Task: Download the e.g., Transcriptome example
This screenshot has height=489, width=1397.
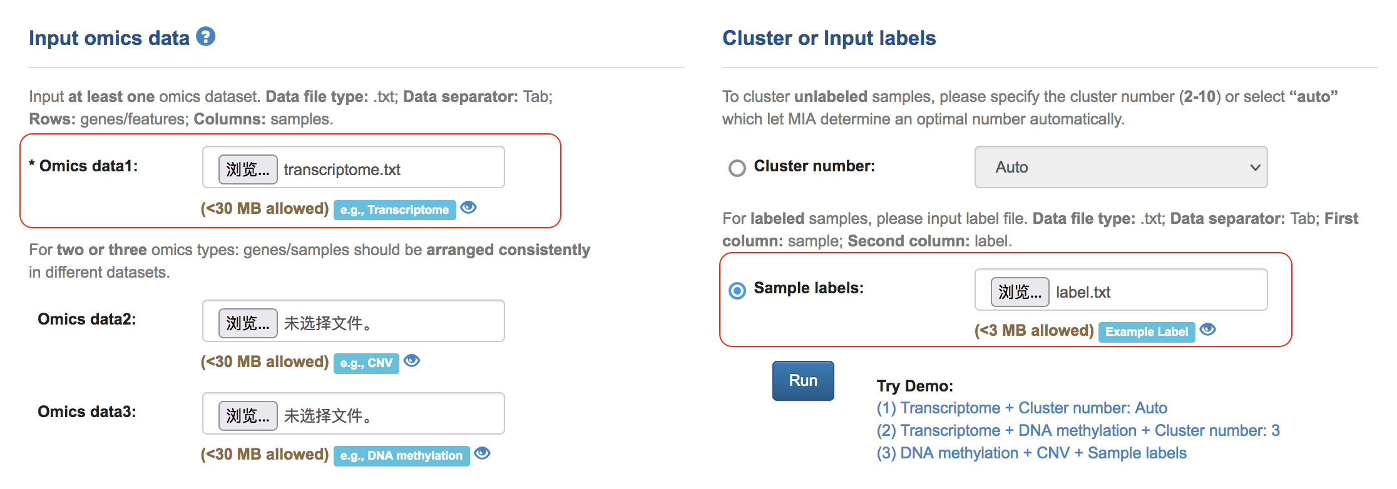Action: coord(394,209)
